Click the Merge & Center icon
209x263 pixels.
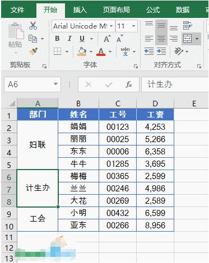click(188, 39)
